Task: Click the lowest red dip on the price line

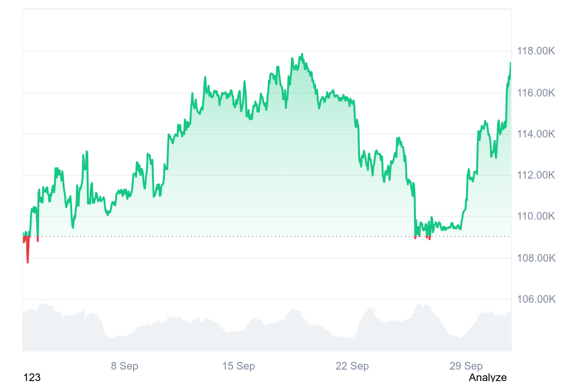Action: tap(28, 262)
